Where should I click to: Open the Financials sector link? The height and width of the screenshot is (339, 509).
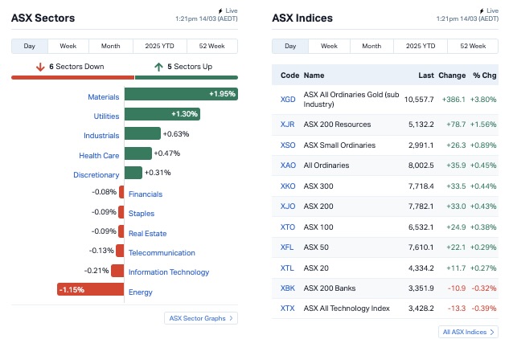(146, 194)
